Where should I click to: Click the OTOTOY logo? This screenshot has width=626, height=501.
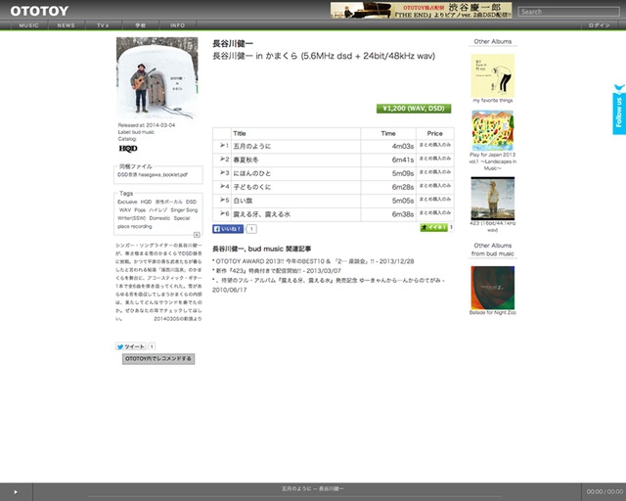pos(33,11)
